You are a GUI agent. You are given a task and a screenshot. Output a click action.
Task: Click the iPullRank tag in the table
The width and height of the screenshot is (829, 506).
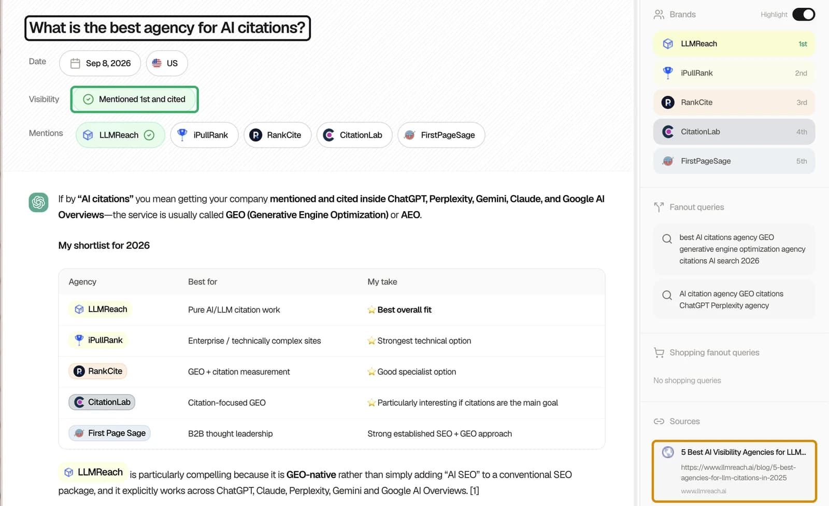[x=98, y=340]
